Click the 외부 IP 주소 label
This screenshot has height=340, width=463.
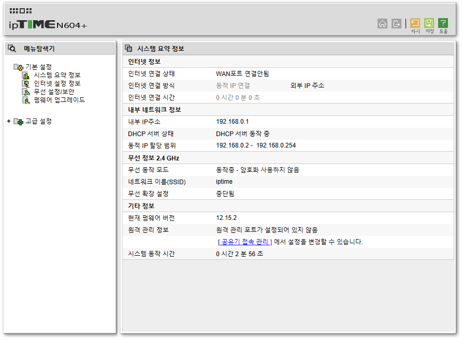307,85
